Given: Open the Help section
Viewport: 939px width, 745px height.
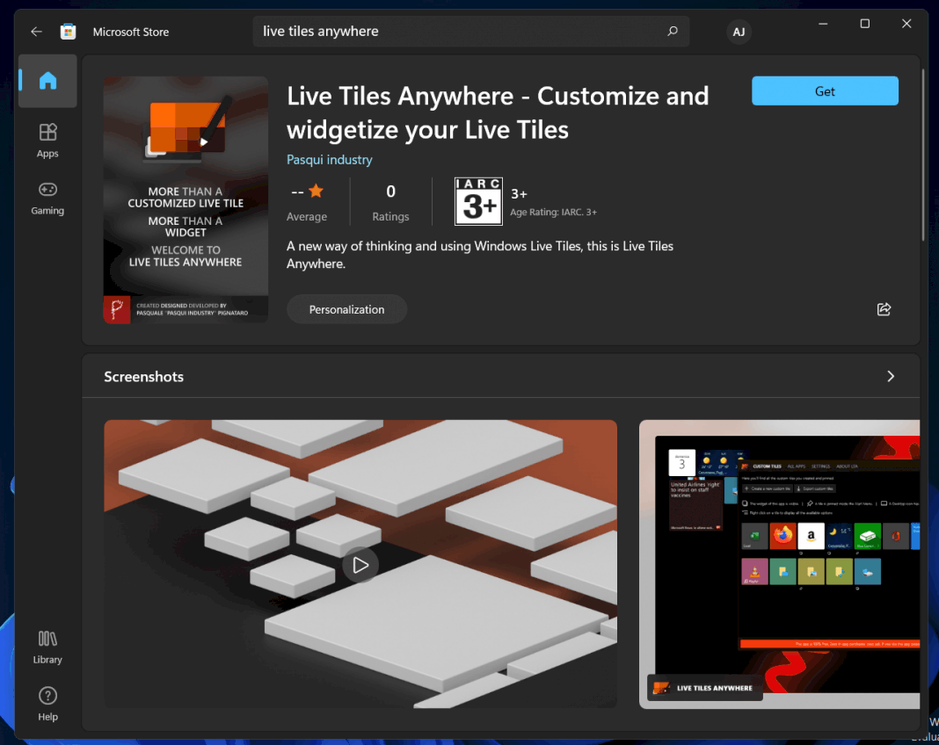Looking at the screenshot, I should 47,702.
